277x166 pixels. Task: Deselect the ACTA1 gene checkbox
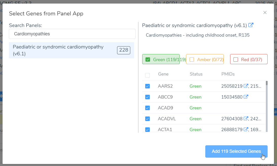tap(147, 130)
